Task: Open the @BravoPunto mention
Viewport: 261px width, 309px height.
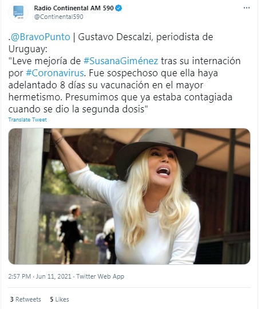Action: click(41, 37)
